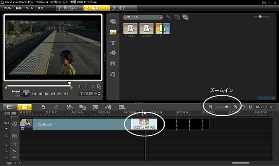279x166 pixels.
Task: Apply current effect to video track icon
Action: point(177,17)
